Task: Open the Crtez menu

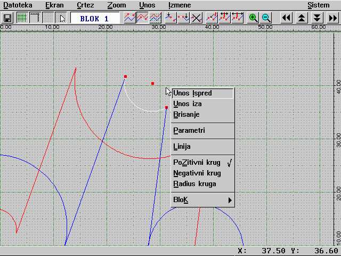Action: pos(85,5)
